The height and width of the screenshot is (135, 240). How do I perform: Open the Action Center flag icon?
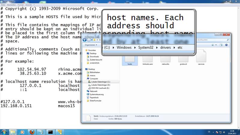pos(217,132)
